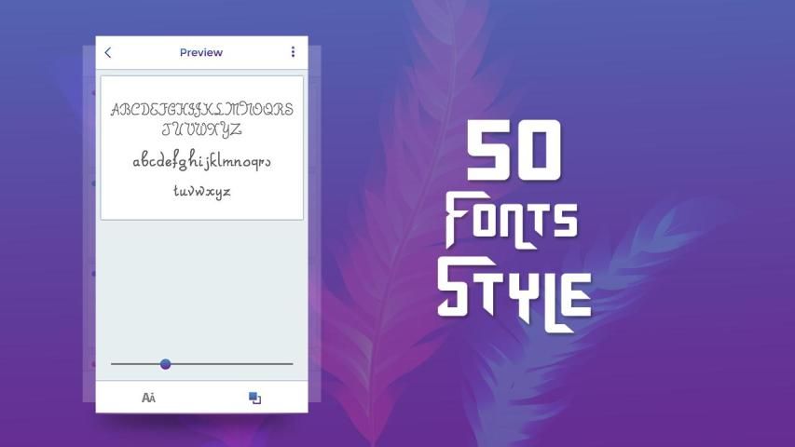Image resolution: width=795 pixels, height=447 pixels.
Task: Click the Preview title text
Action: [201, 53]
